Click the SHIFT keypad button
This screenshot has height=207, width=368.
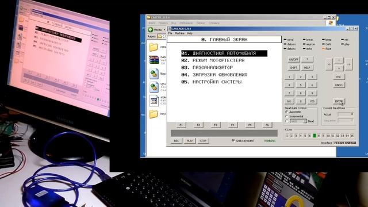(294, 68)
